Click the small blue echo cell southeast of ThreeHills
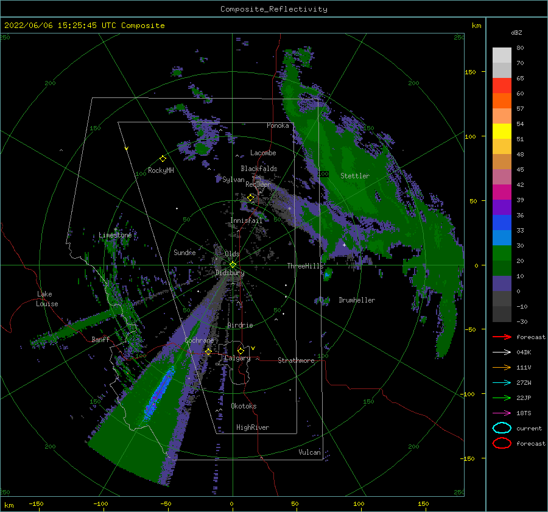Screen dimensions: 548x512 (x=327, y=275)
